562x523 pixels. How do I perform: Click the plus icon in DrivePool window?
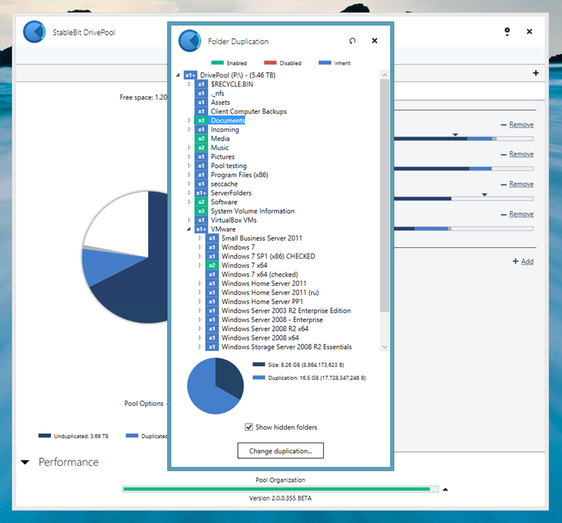536,73
